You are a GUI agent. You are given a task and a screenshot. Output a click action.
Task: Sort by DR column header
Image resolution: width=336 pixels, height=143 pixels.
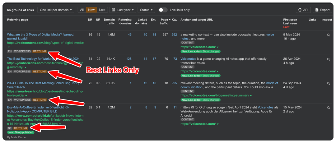[90, 20]
